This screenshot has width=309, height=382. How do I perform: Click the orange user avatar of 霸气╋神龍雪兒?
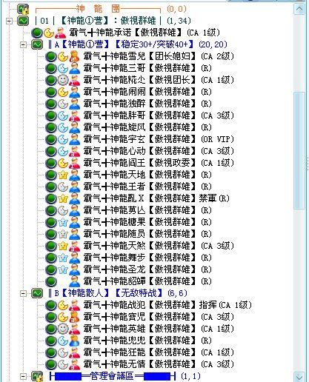(x=74, y=56)
